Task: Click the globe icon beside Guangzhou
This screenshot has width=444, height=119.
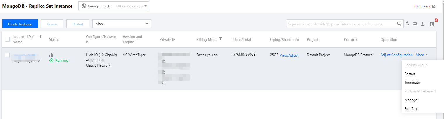Action: (x=84, y=6)
